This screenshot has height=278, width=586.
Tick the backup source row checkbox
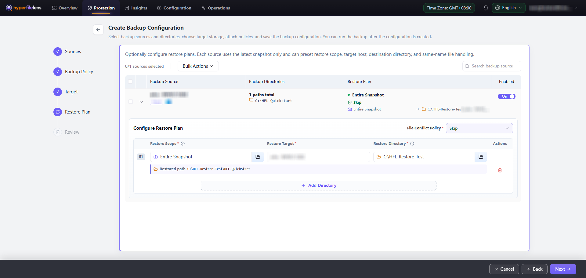[131, 102]
